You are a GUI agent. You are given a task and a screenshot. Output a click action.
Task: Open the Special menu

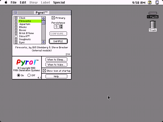tap(59, 2)
